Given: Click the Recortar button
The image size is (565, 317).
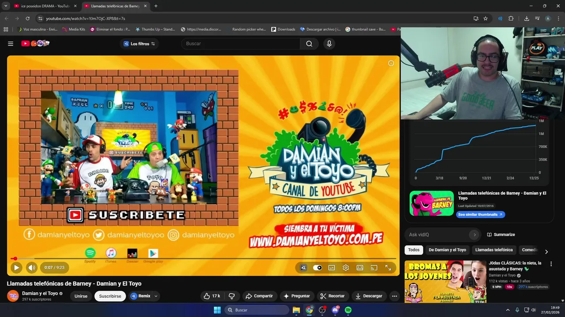Looking at the screenshot, I should [332, 296].
